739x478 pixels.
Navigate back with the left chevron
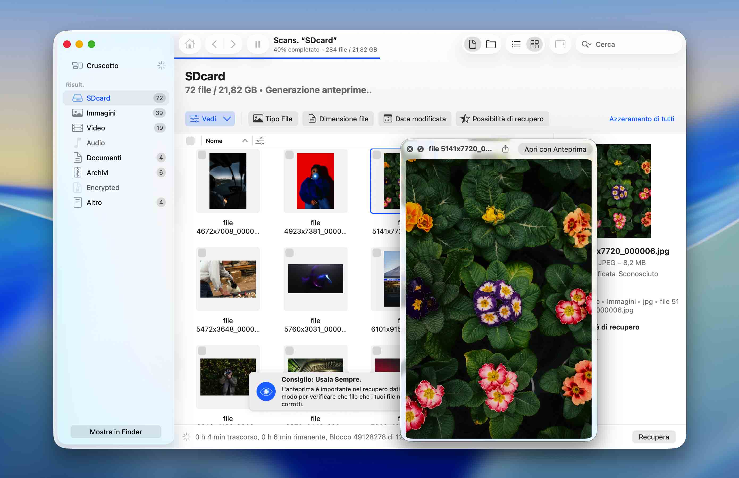coord(214,44)
